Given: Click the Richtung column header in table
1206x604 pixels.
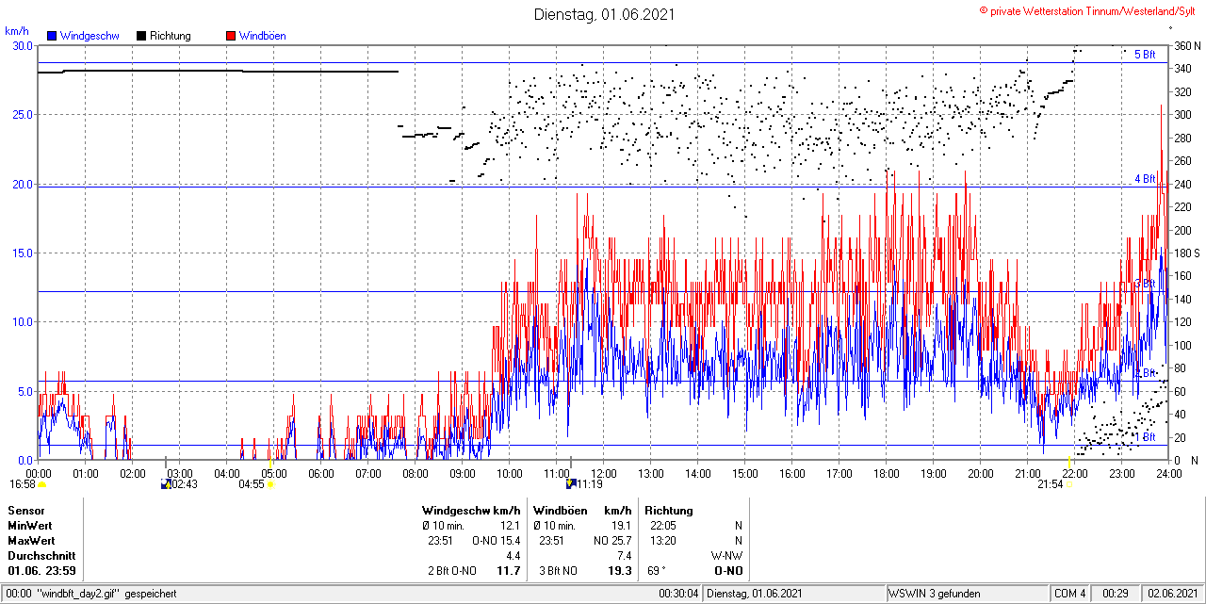Looking at the screenshot, I should 669,510.
